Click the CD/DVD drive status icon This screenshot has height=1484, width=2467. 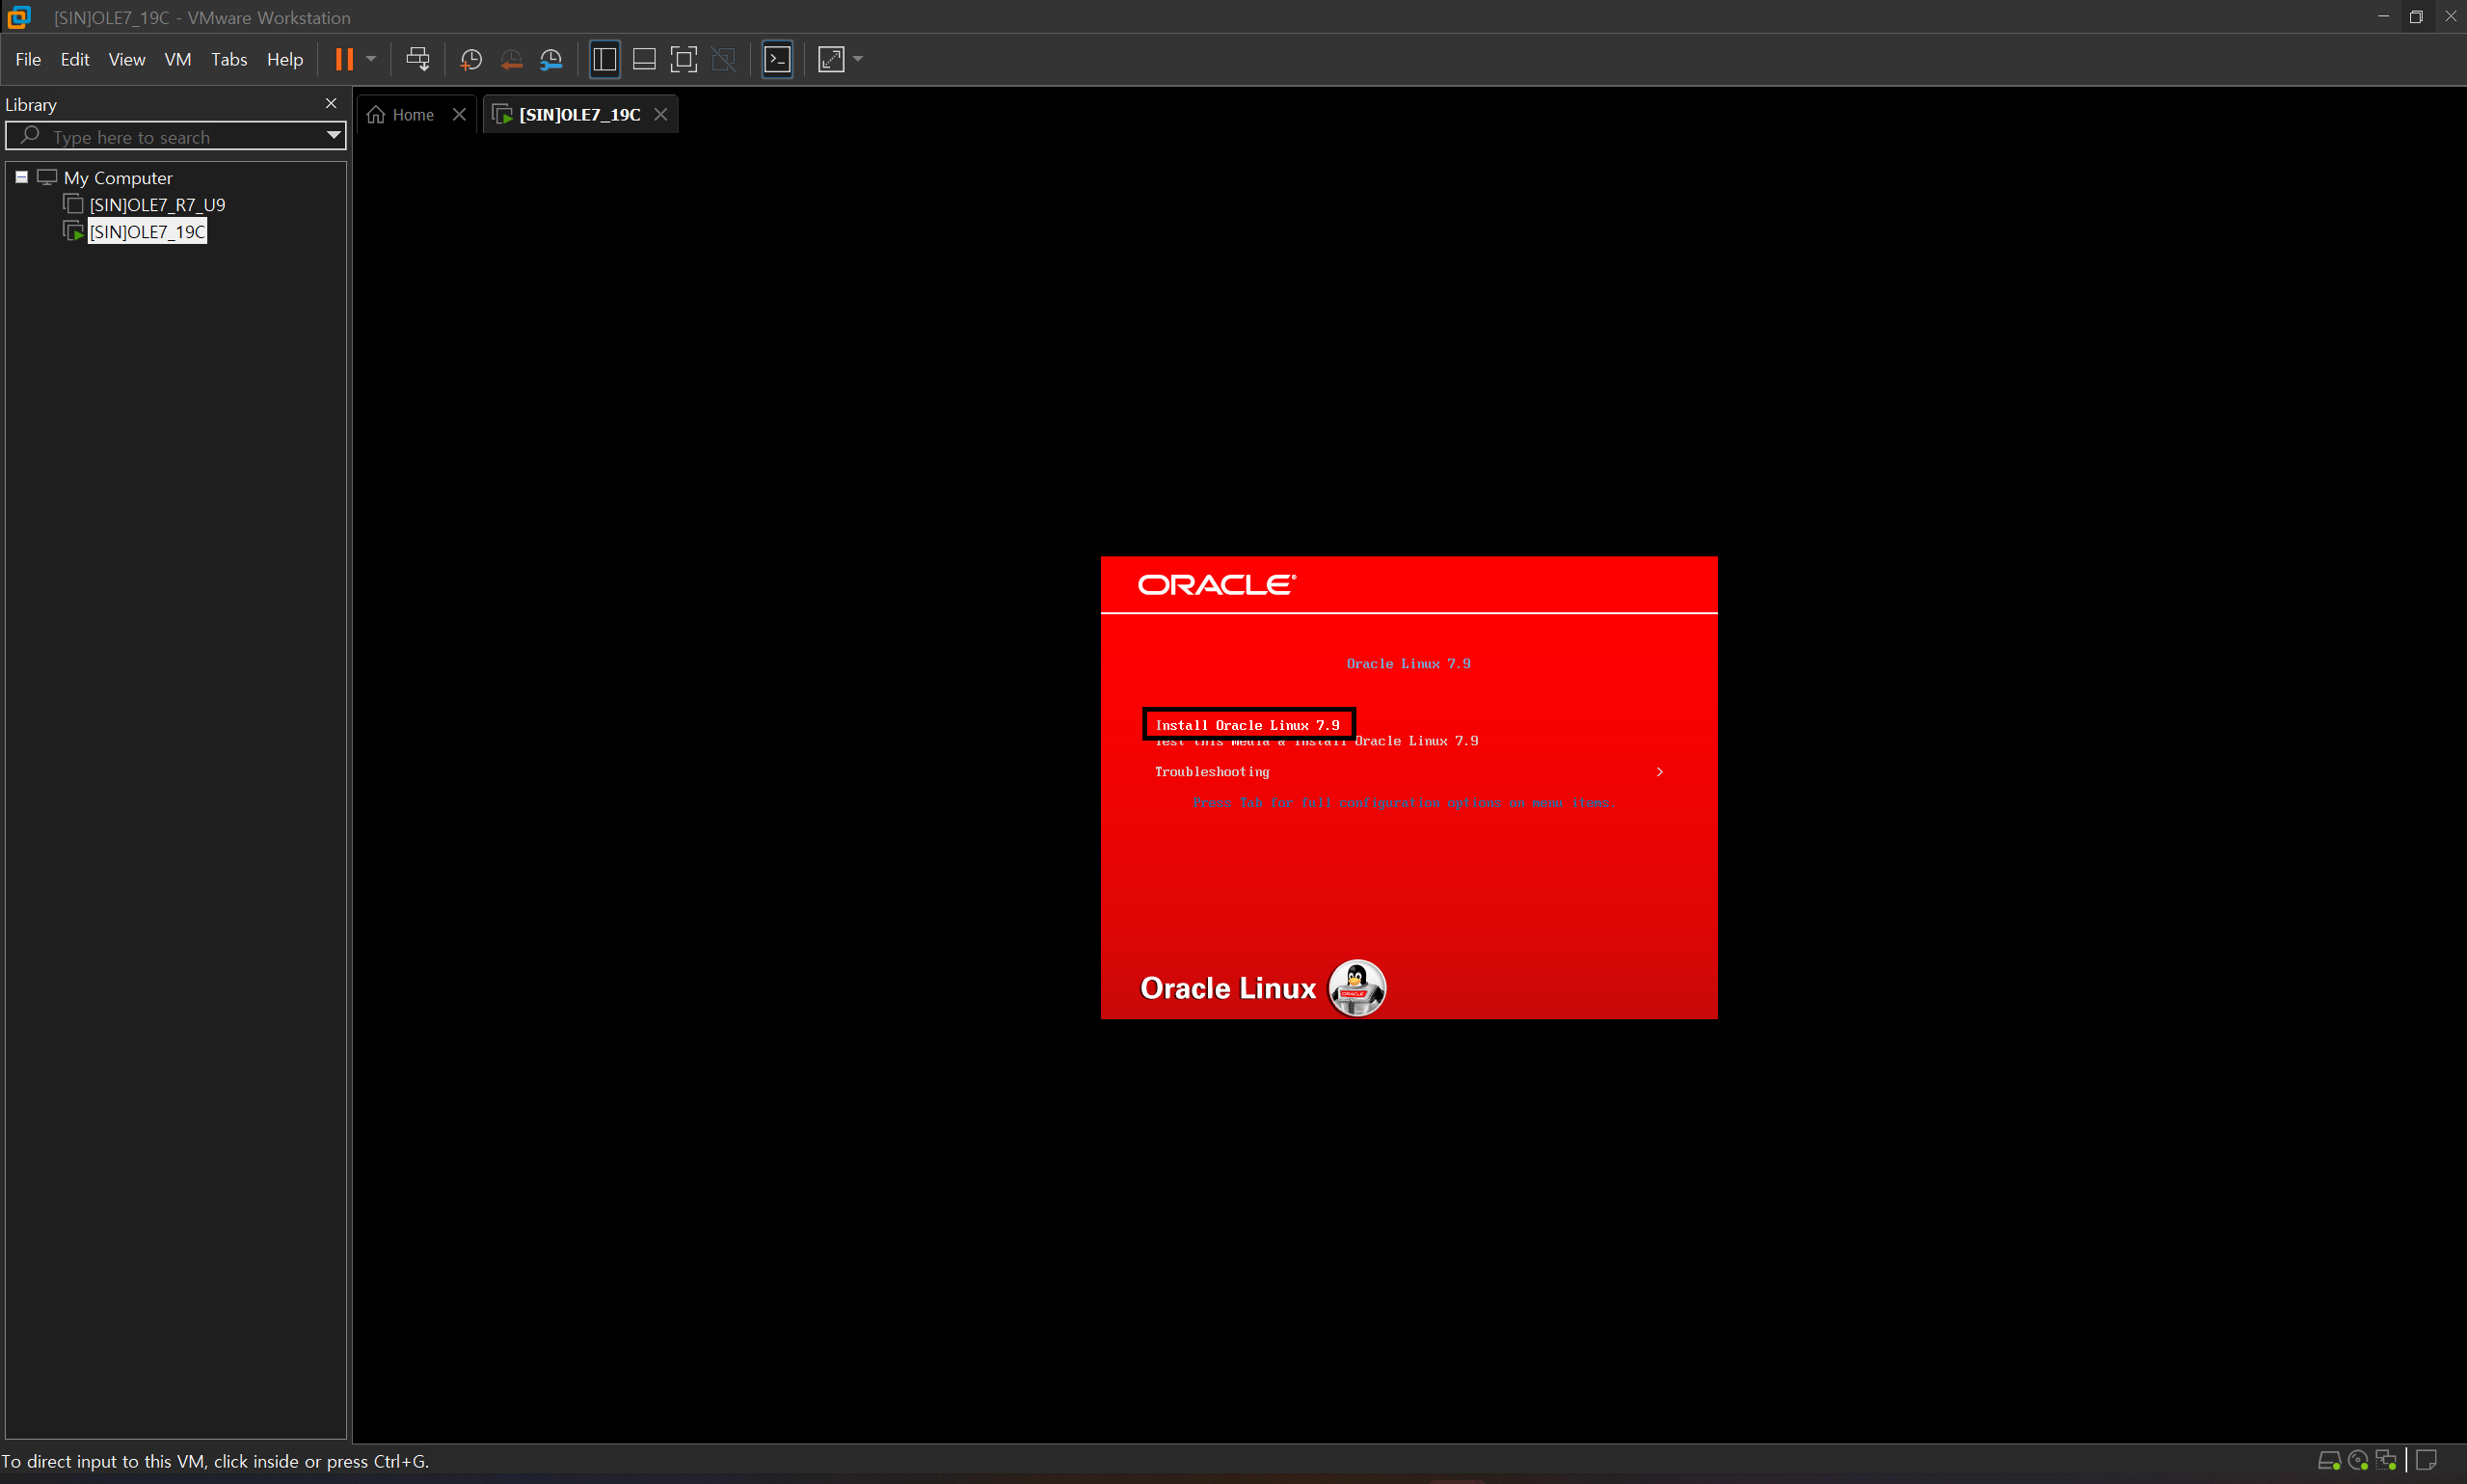pos(2357,1460)
